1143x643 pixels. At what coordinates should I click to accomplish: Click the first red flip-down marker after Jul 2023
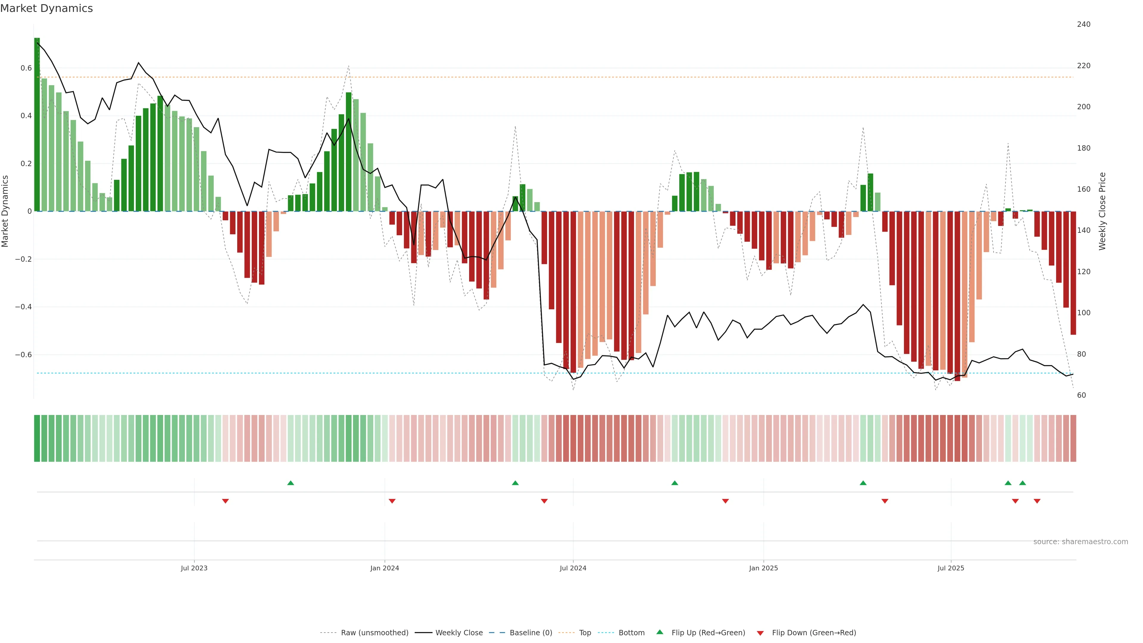pyautogui.click(x=225, y=501)
